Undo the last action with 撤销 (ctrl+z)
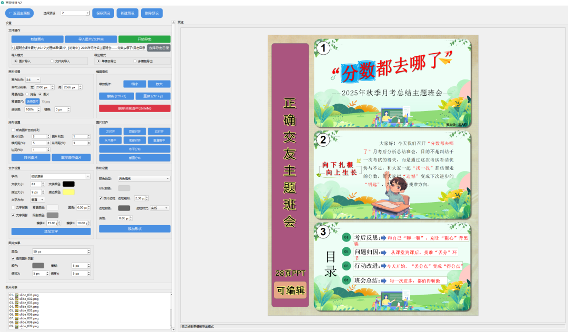The height and width of the screenshot is (332, 568). (x=116, y=96)
